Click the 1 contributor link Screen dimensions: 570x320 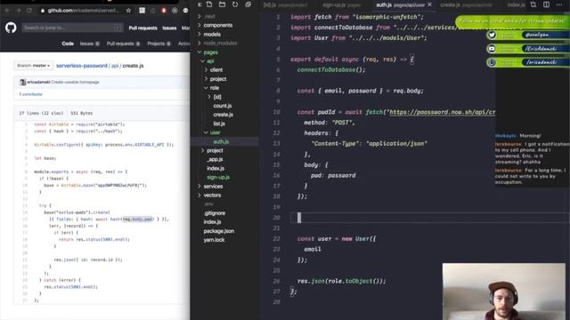click(x=31, y=94)
